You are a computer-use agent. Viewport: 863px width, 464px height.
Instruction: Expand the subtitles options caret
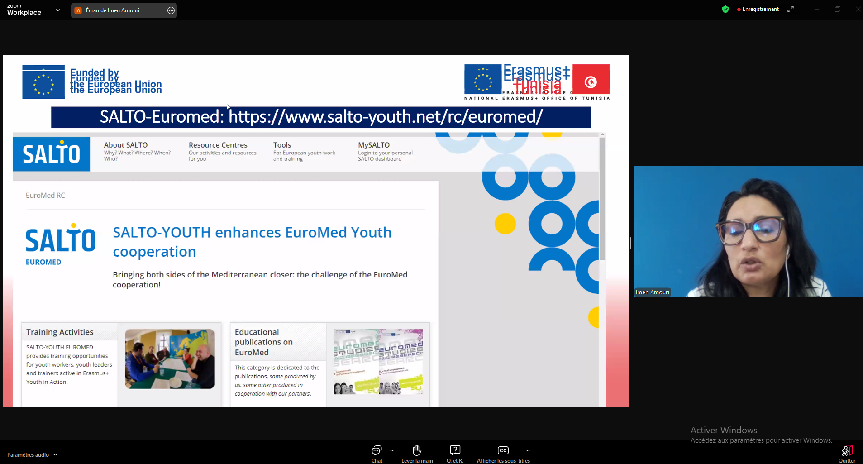(x=528, y=450)
